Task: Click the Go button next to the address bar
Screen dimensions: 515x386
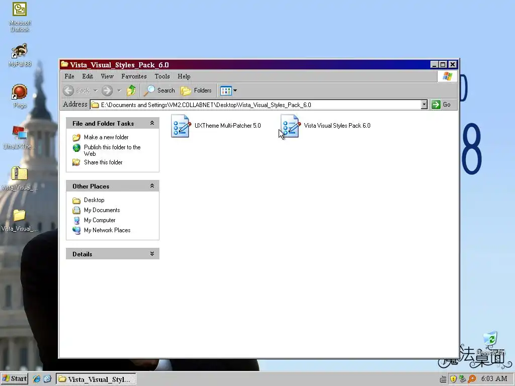Action: point(441,105)
